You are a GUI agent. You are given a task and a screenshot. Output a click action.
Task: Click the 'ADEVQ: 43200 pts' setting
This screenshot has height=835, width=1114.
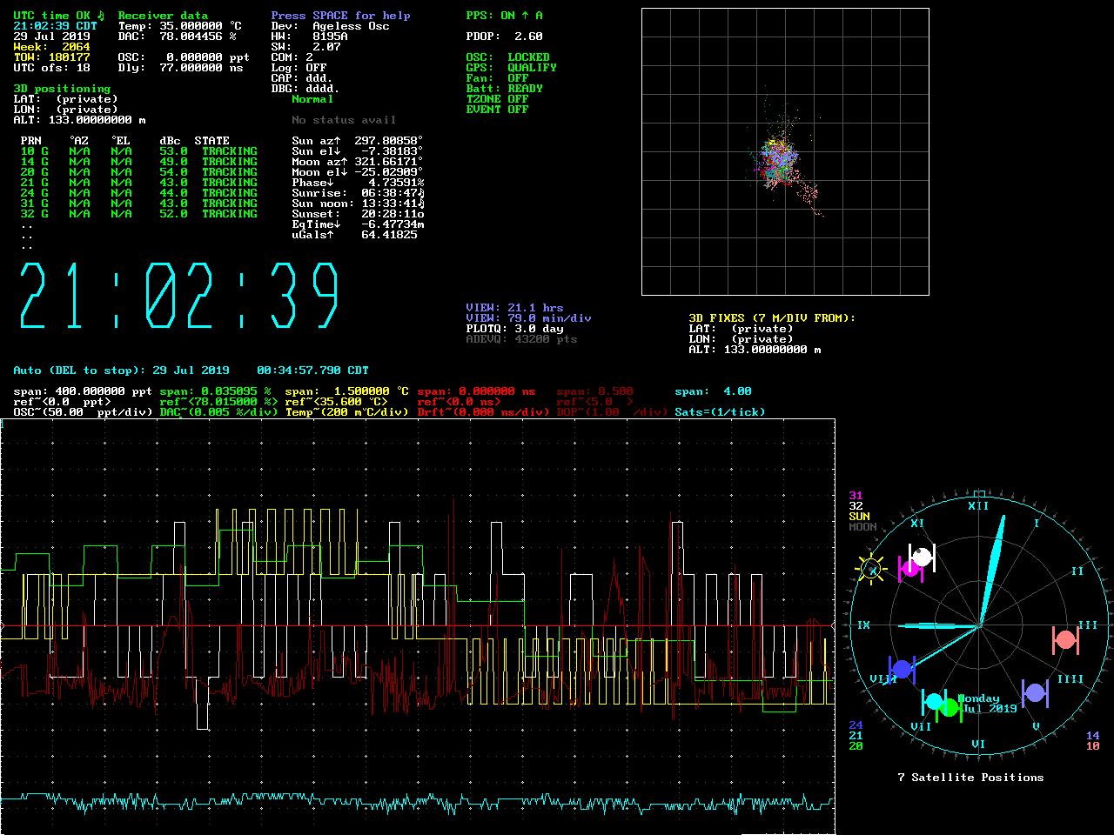click(521, 339)
